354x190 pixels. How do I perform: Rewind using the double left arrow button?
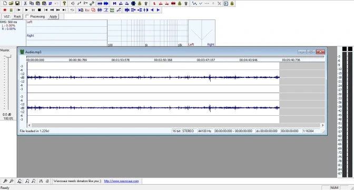pos(52,10)
